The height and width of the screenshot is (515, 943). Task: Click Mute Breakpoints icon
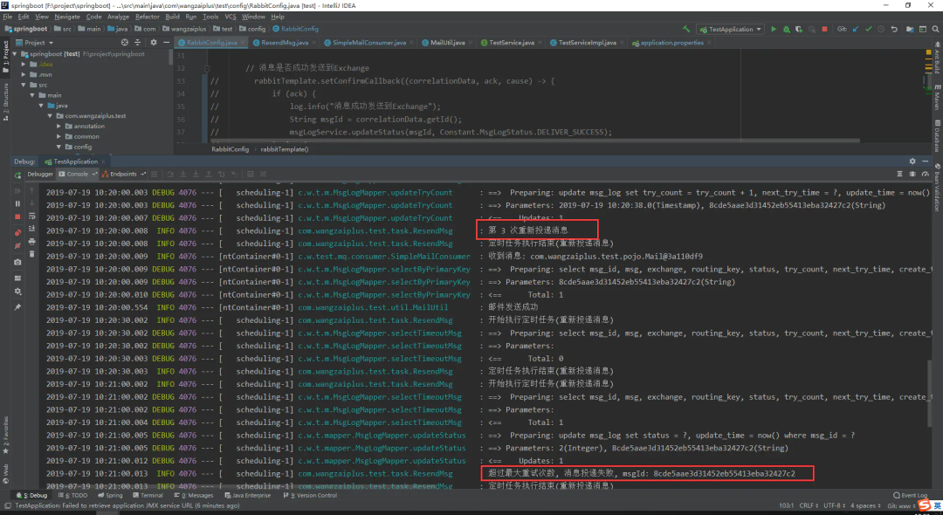(17, 246)
